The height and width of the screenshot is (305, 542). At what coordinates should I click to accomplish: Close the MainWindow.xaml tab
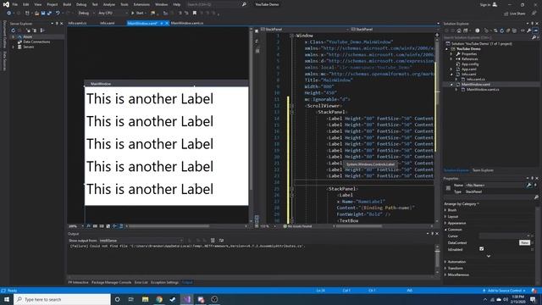click(x=167, y=23)
